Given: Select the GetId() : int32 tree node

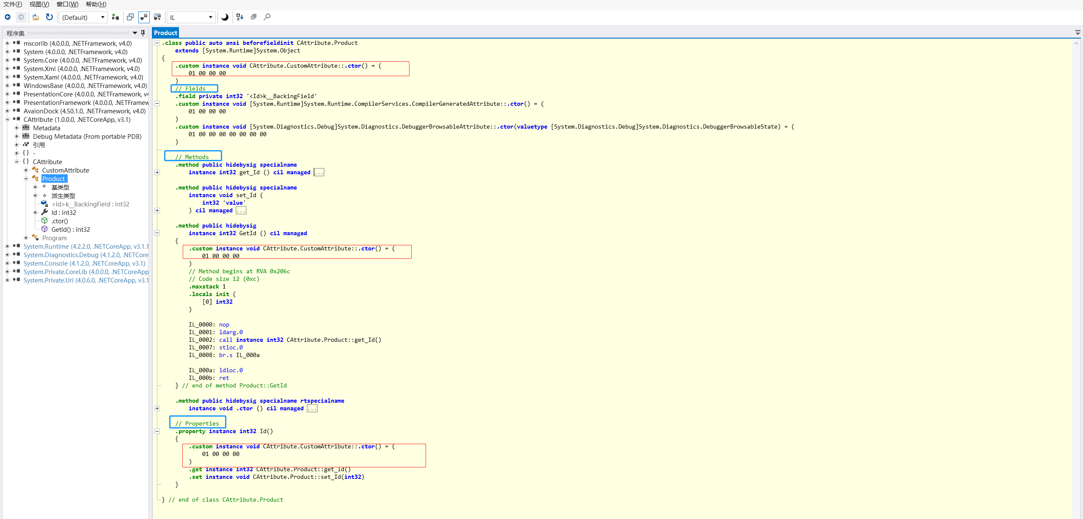Looking at the screenshot, I should (x=71, y=230).
